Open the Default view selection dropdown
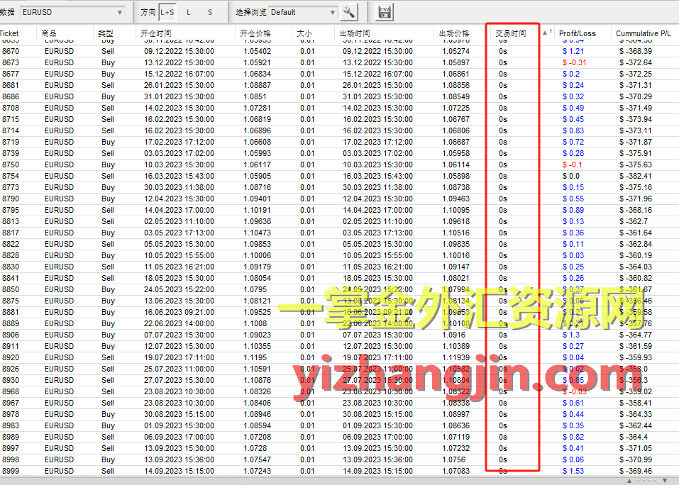The height and width of the screenshot is (485, 679). point(303,12)
